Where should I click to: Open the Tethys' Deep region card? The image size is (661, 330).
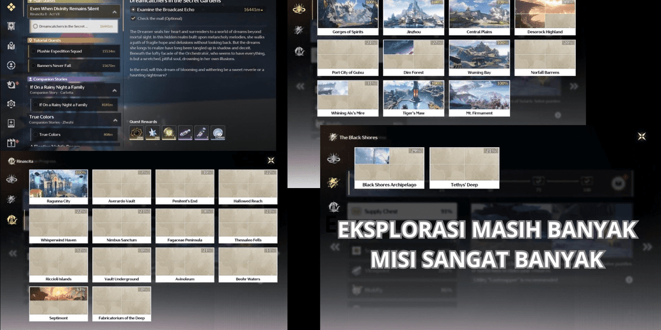(464, 168)
